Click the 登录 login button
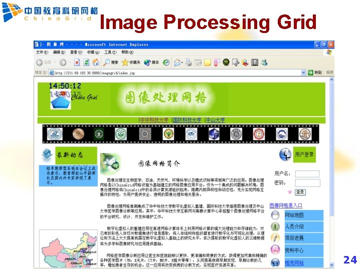The image size is (361, 270). click(x=300, y=192)
